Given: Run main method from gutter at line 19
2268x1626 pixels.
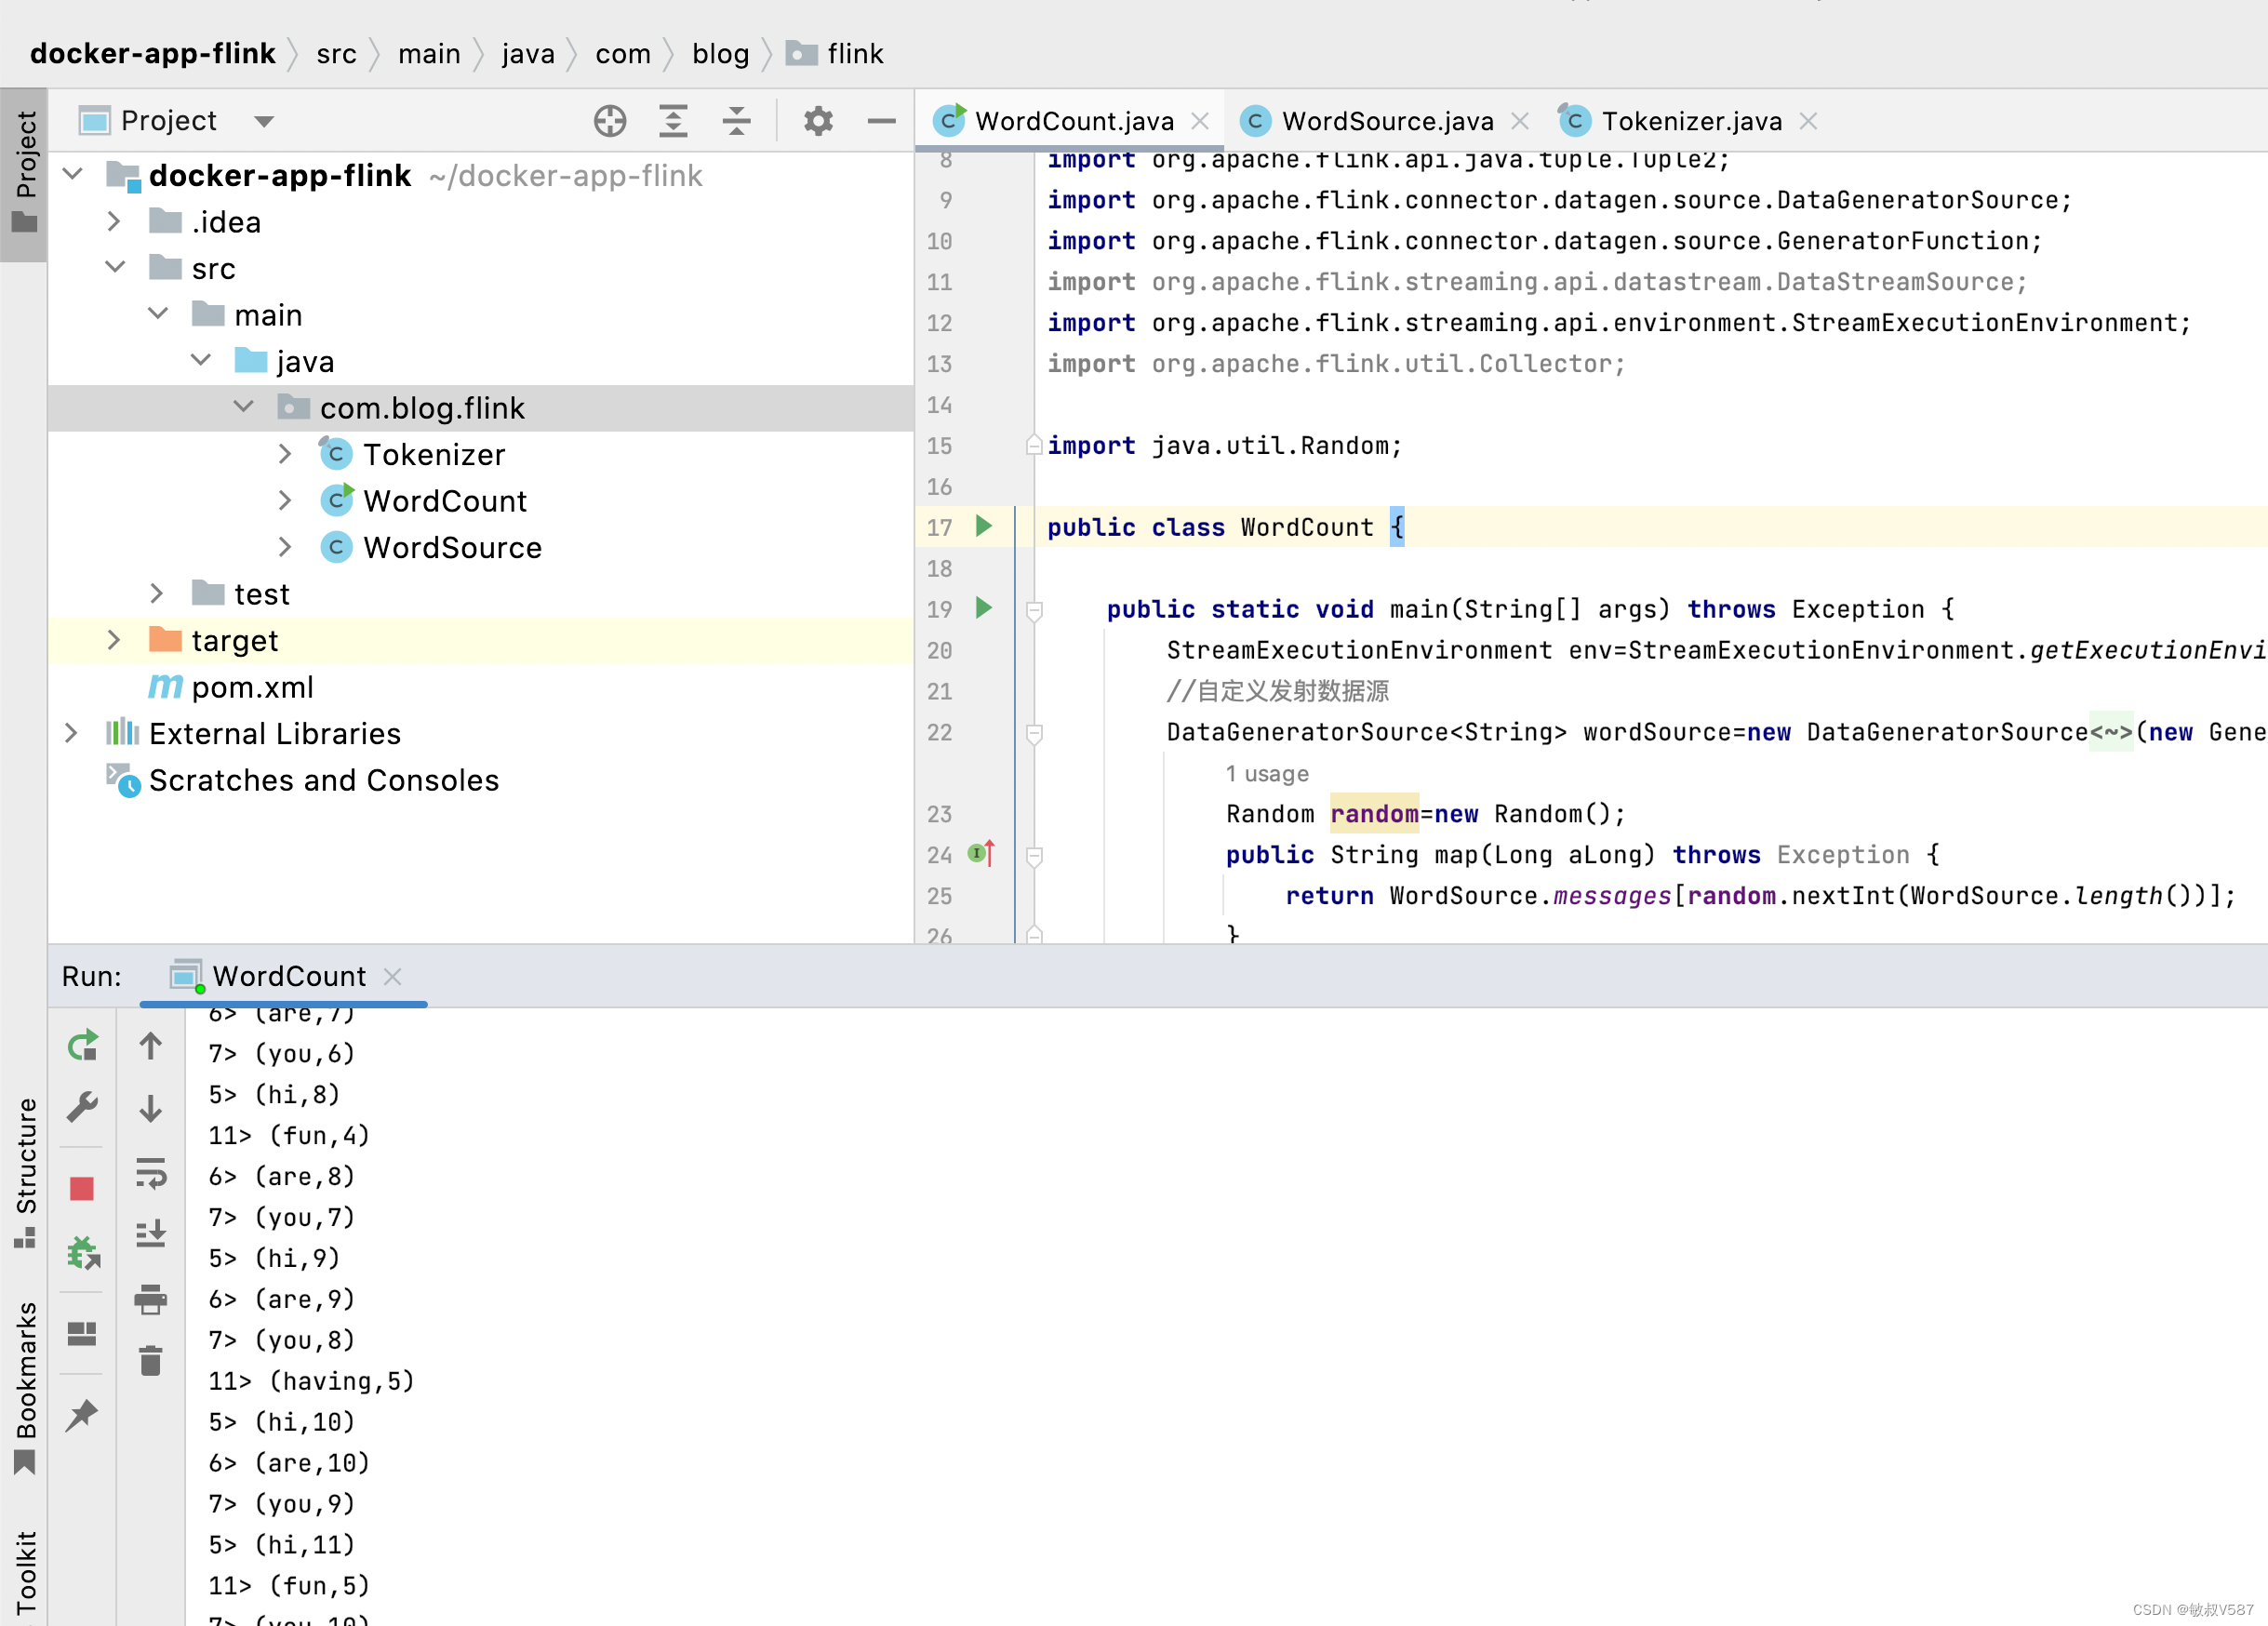Looking at the screenshot, I should coord(983,609).
